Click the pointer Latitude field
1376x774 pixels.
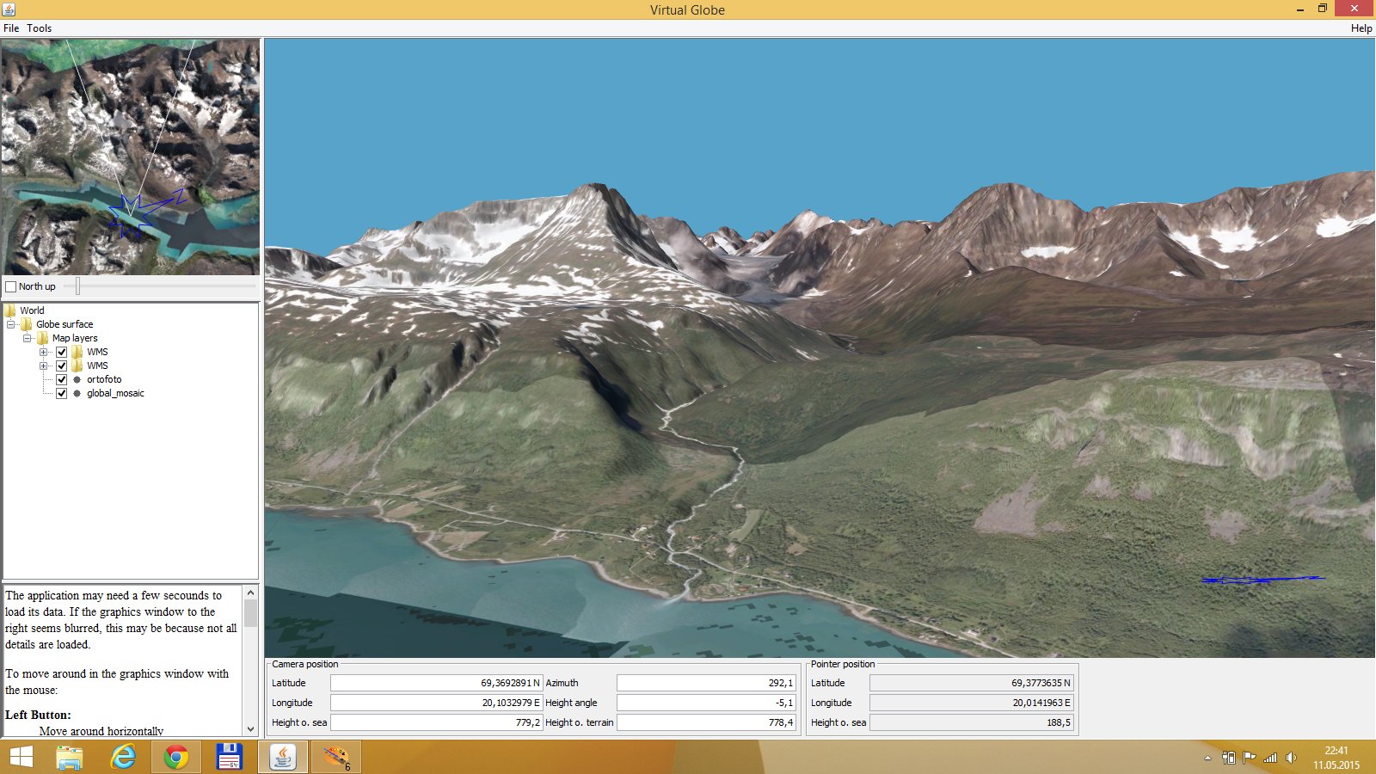point(971,683)
